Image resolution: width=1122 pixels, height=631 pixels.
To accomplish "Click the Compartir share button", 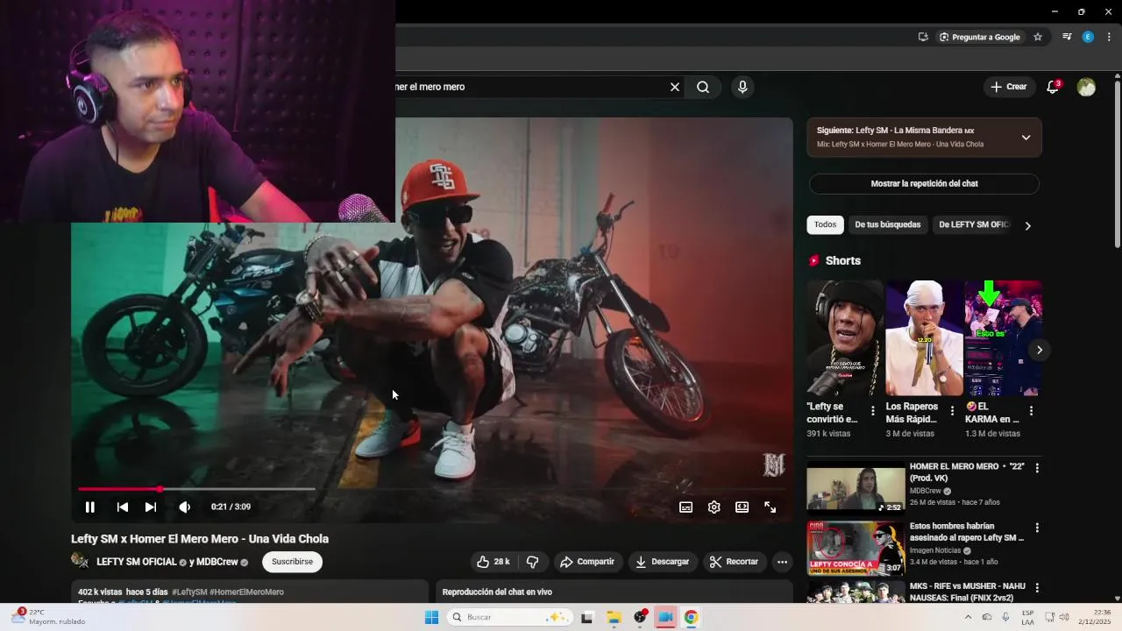I will pos(587,562).
